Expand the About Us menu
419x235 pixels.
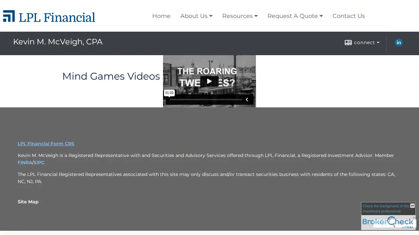196,16
